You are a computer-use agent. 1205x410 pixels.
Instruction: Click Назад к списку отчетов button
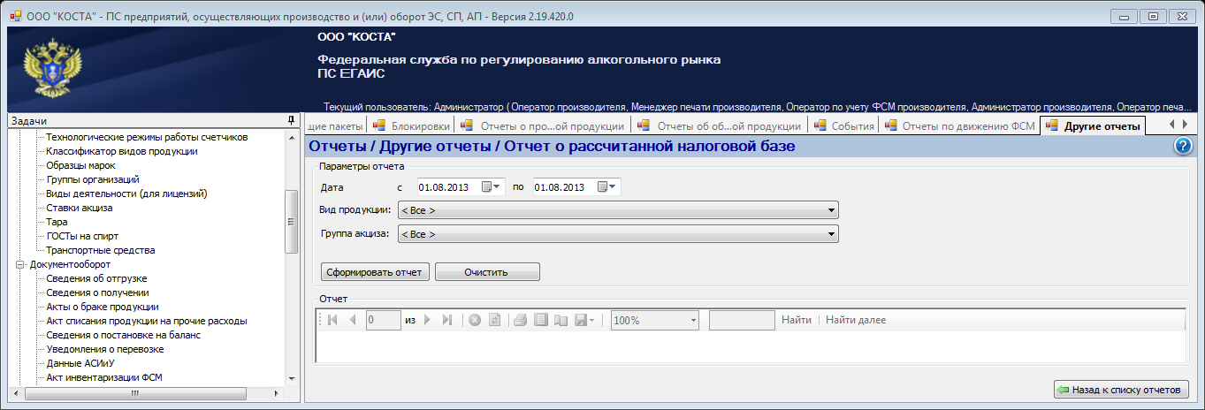[x=1121, y=390]
